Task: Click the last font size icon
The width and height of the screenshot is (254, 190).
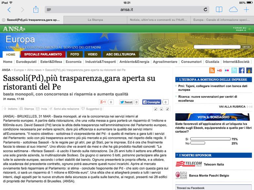Action: pos(167,109)
